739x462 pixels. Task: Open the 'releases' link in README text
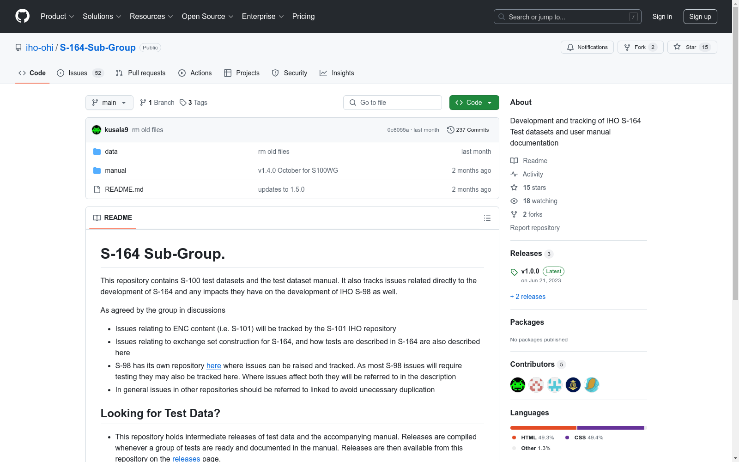tap(186, 459)
